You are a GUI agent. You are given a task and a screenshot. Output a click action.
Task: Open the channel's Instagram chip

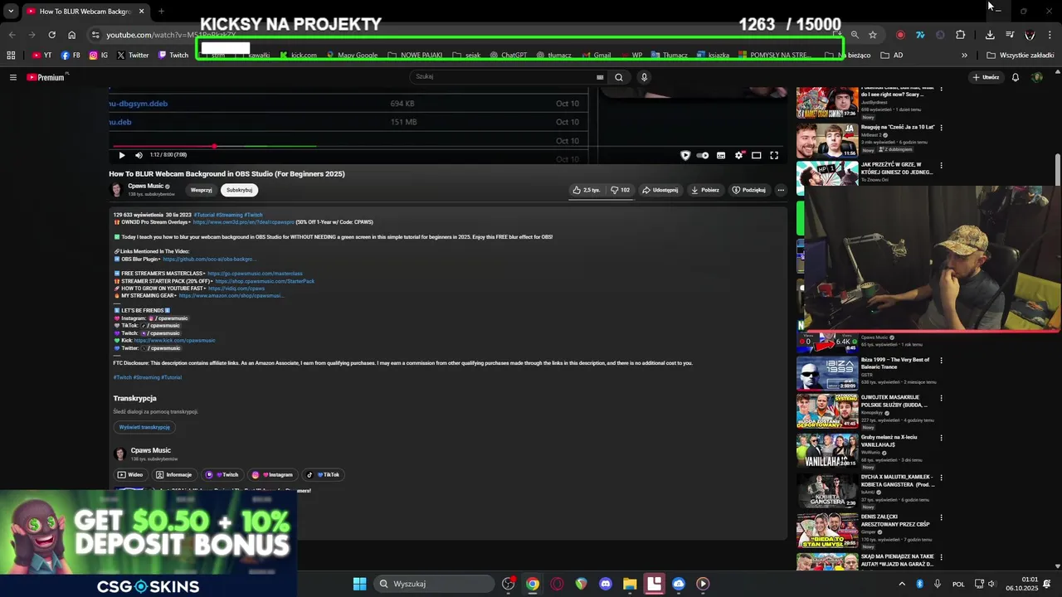point(272,475)
